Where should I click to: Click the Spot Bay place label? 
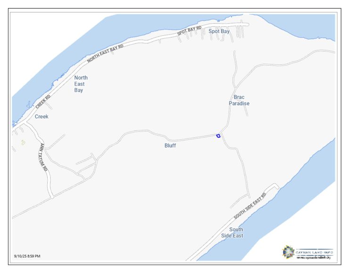tap(219, 32)
